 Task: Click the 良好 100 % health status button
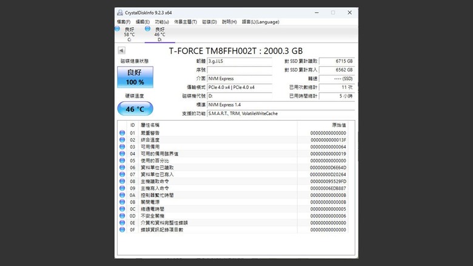click(135, 77)
